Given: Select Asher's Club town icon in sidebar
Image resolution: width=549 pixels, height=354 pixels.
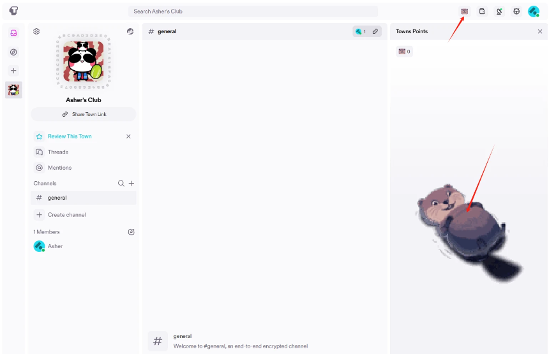Looking at the screenshot, I should click(x=13, y=90).
